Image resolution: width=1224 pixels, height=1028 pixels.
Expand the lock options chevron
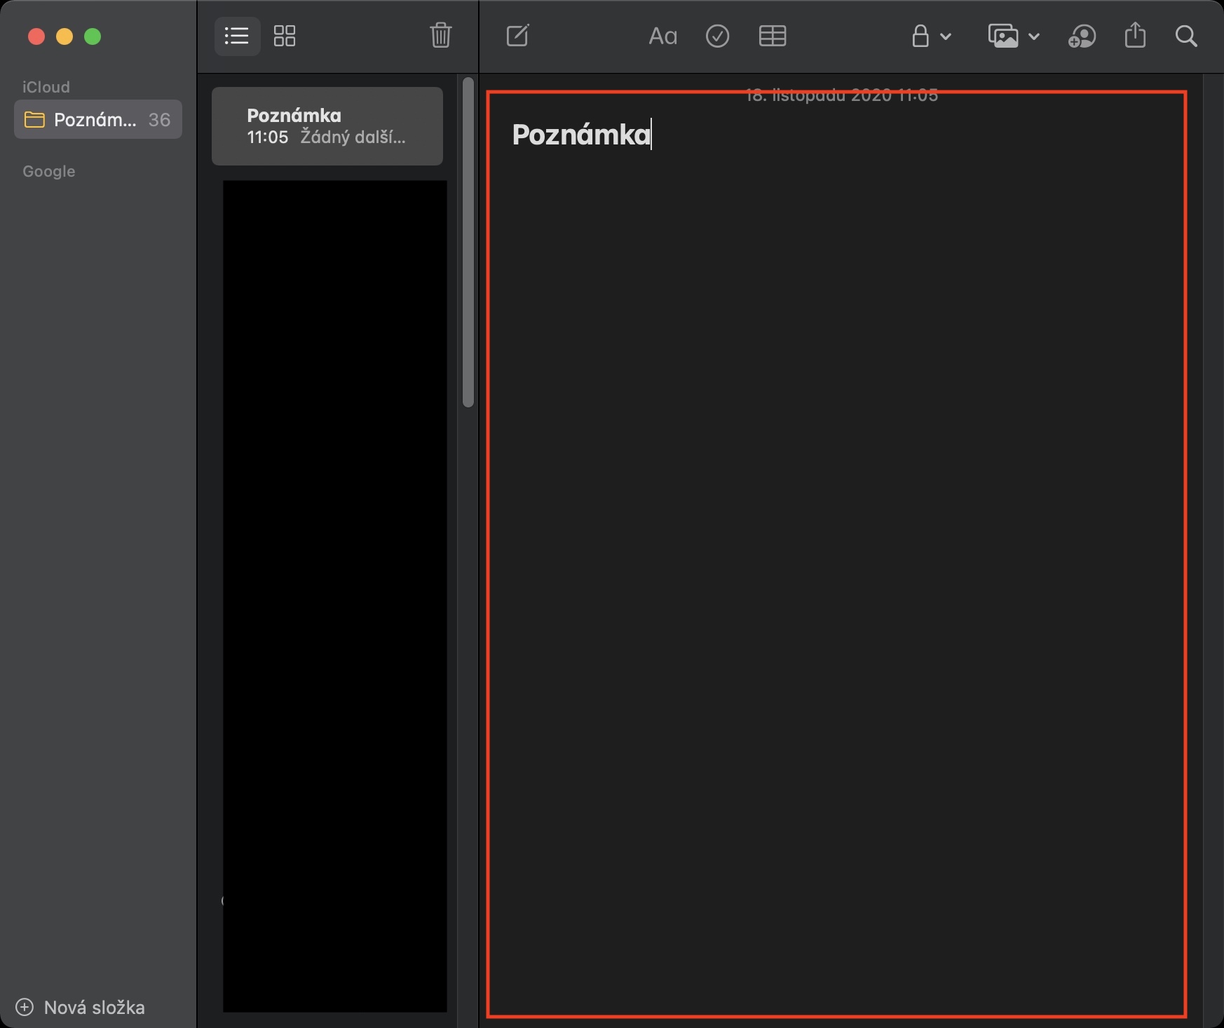(946, 36)
